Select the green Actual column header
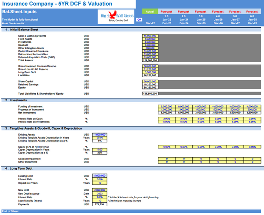This screenshot has width=264, height=215. pyautogui.click(x=150, y=11)
